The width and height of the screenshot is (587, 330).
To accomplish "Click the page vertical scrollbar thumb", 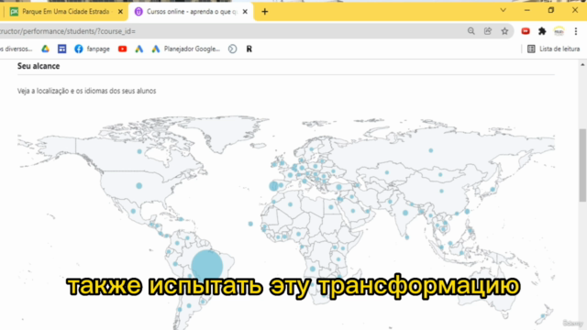I will pyautogui.click(x=582, y=165).
